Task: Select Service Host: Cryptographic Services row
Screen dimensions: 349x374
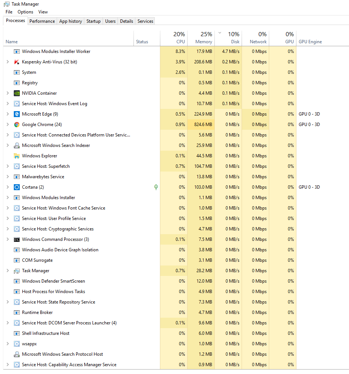Action: click(176, 229)
